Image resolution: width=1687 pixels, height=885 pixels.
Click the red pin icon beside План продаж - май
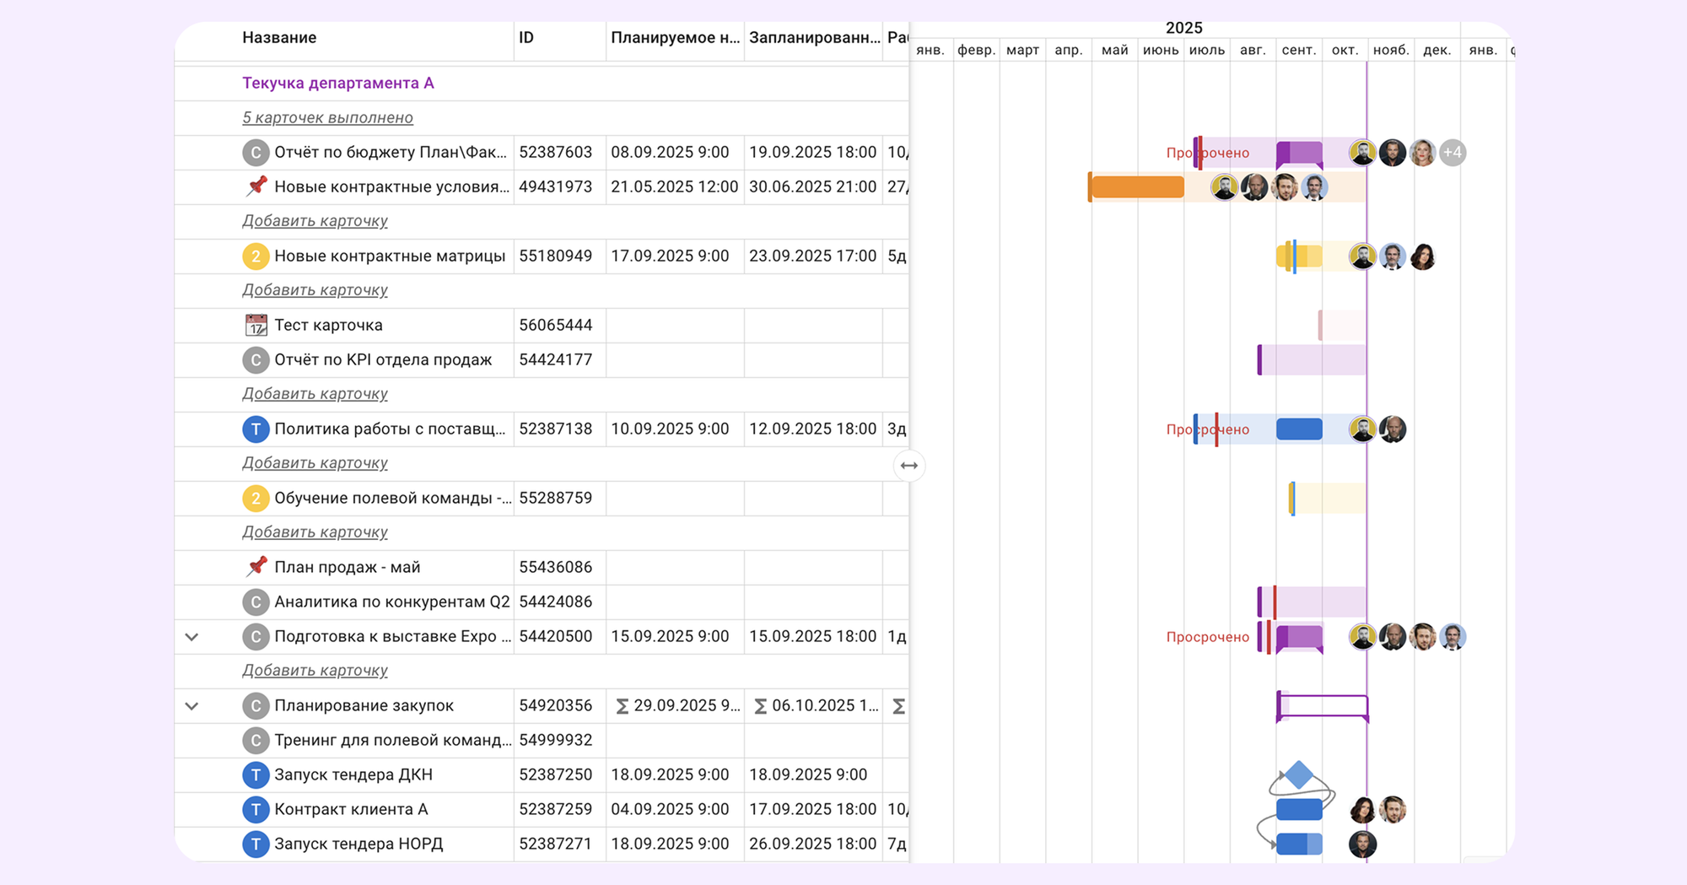tap(256, 566)
